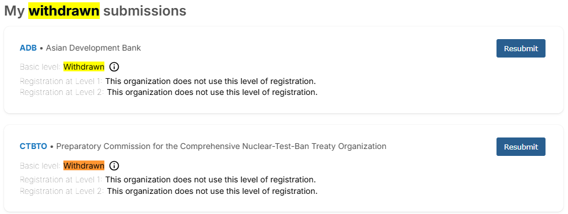Click Resubmit for CTBTO submission

[x=521, y=147]
